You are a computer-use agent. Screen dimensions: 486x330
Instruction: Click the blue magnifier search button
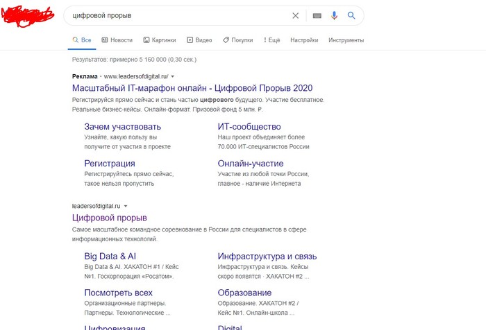pos(351,15)
